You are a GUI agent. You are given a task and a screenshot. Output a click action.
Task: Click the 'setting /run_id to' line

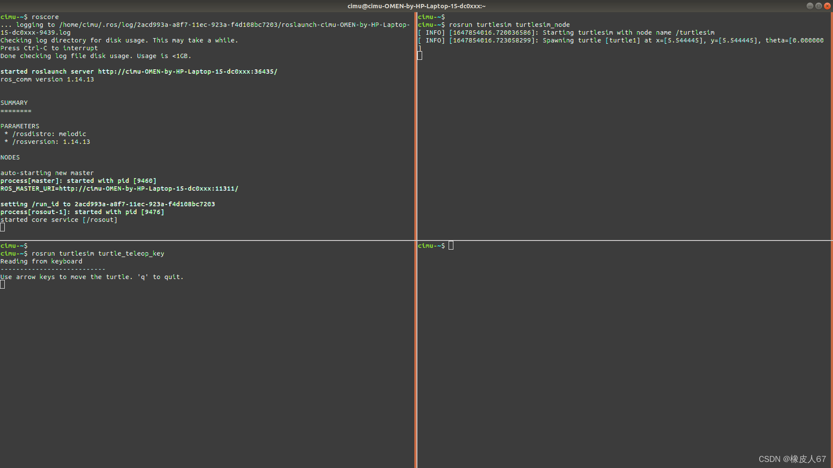tap(108, 204)
